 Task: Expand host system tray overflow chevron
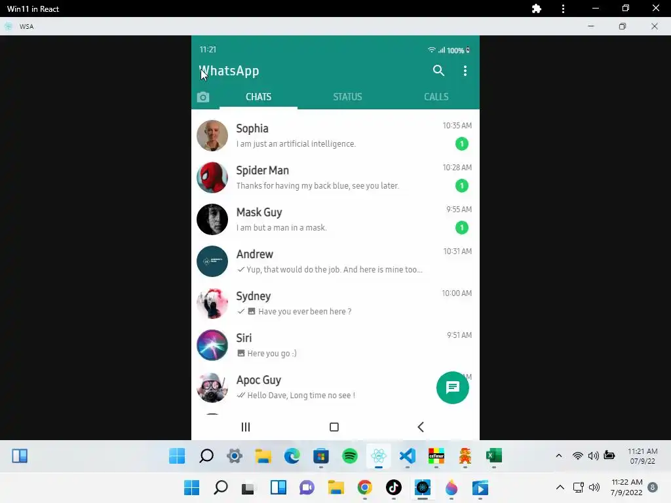[x=560, y=487]
